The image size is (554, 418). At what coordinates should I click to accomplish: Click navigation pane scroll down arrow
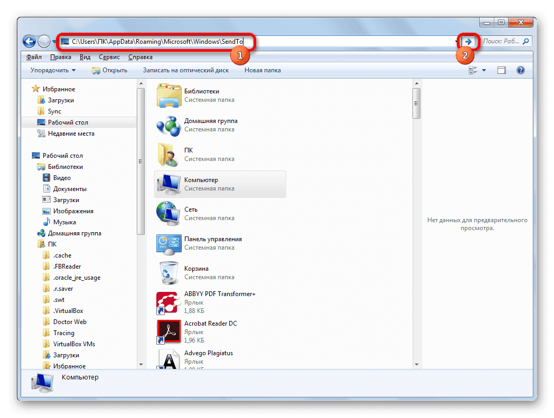click(141, 364)
